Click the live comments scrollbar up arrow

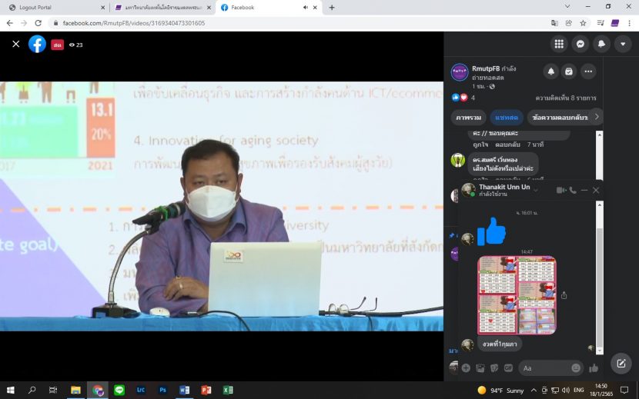coord(599,135)
